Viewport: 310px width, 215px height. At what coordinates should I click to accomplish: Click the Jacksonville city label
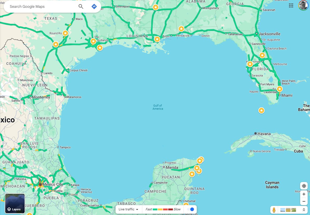pos(270,34)
